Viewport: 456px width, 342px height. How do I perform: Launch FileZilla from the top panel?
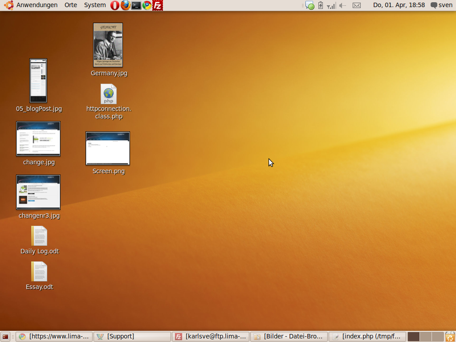pos(158,5)
